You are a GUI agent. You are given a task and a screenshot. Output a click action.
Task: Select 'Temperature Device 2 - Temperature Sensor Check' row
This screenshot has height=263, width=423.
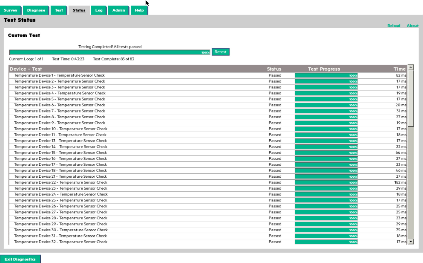208,81
